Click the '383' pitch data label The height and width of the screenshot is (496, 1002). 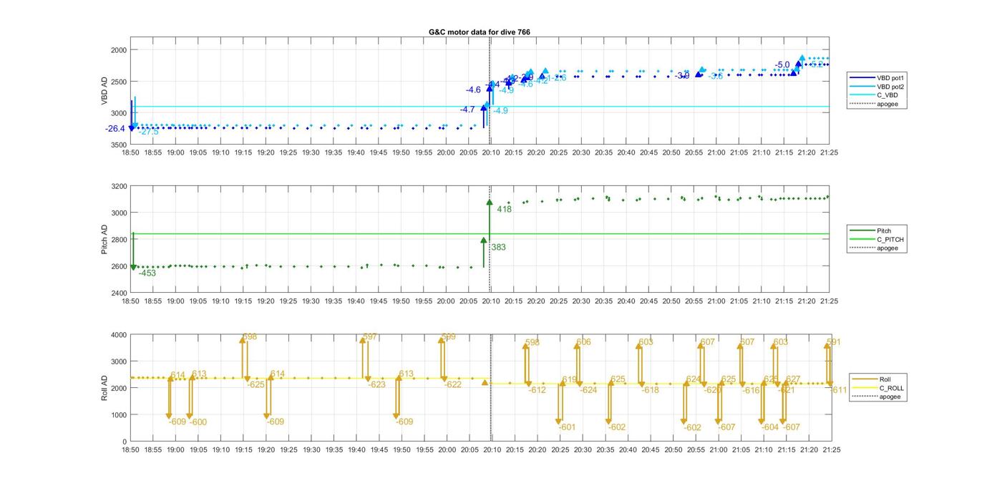(499, 247)
